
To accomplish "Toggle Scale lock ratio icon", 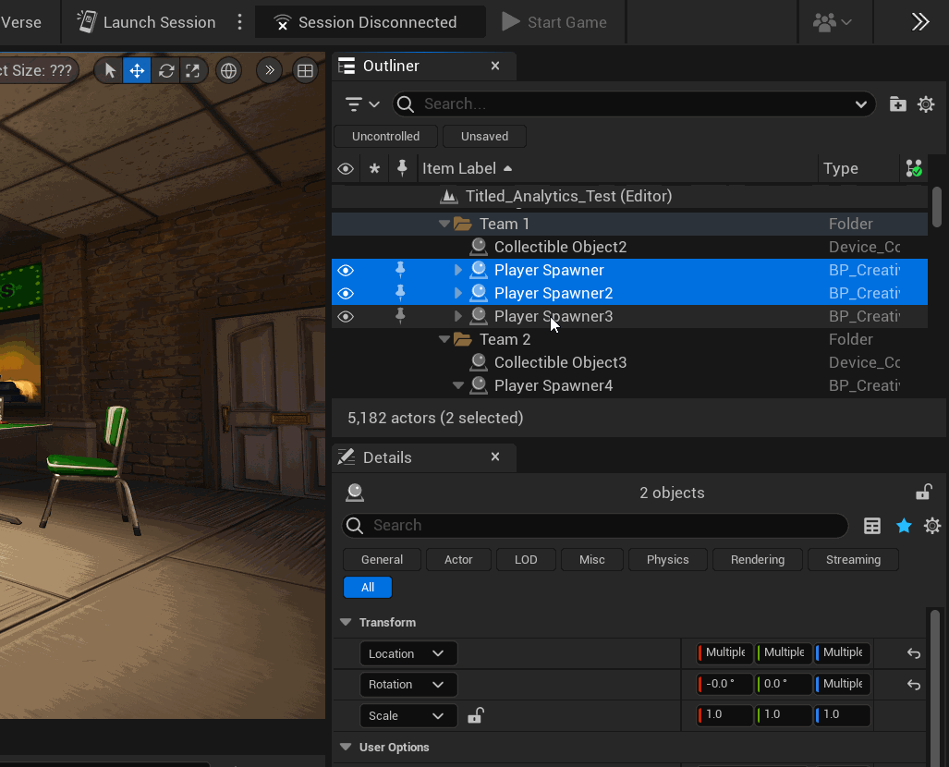I will 476,715.
